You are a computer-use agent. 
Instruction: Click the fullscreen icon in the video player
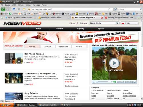click(x=135, y=82)
